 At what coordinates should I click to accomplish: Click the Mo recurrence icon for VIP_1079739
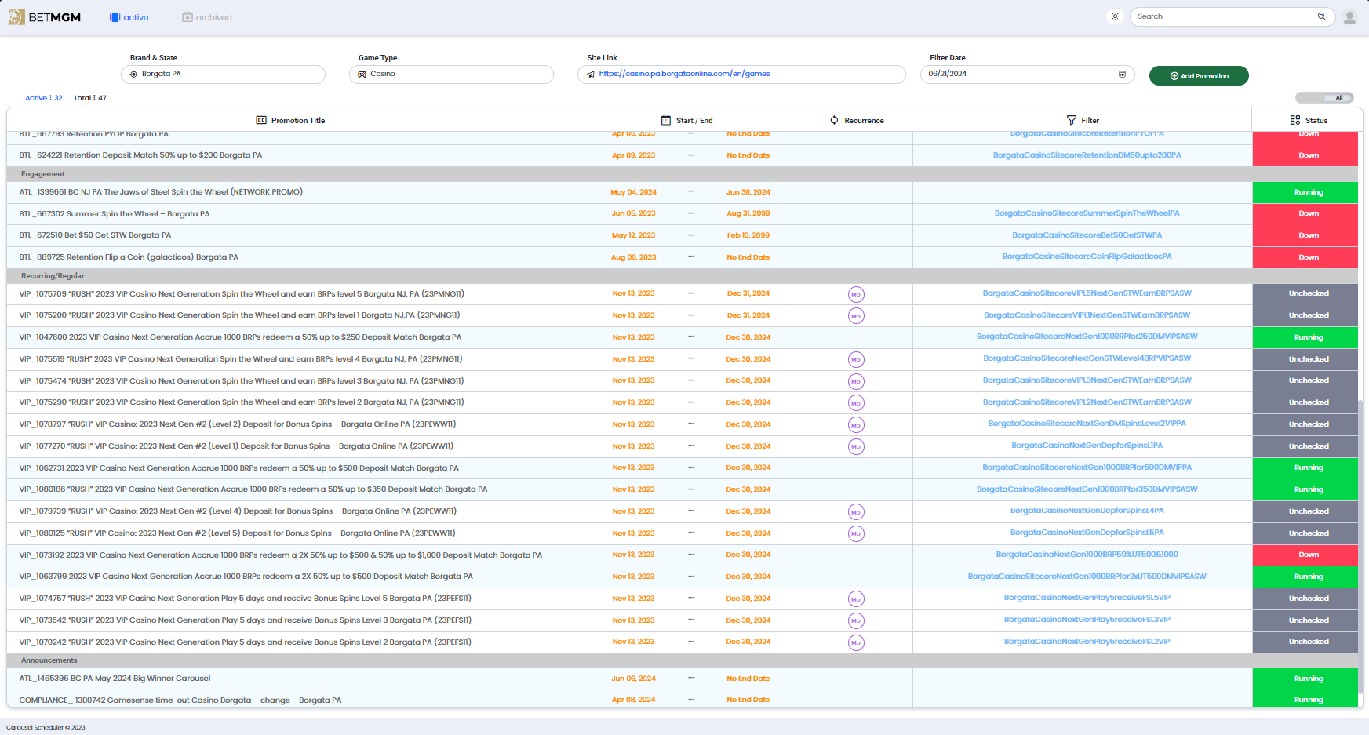click(x=856, y=511)
